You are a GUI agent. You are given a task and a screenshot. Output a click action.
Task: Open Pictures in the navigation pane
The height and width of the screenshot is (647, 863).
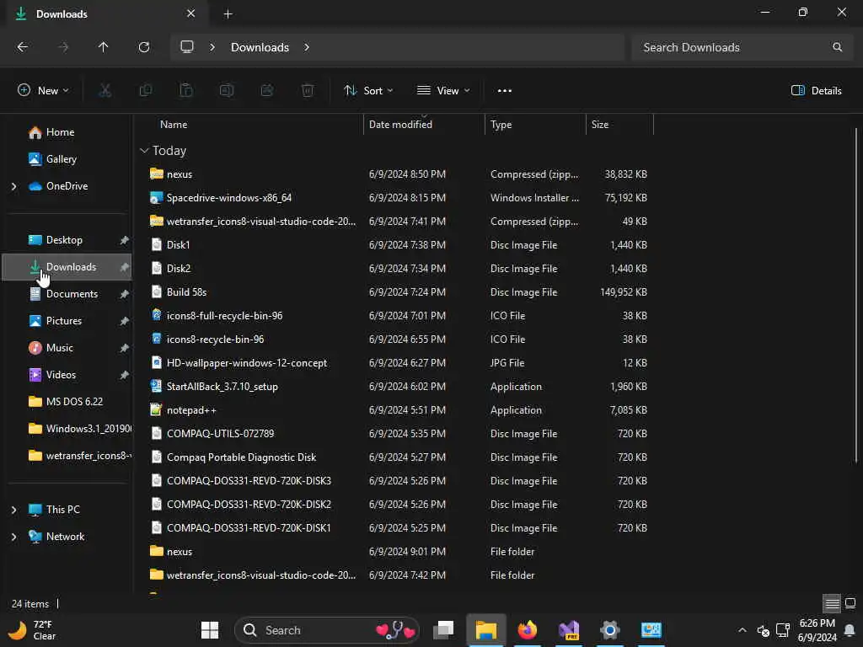(x=64, y=321)
